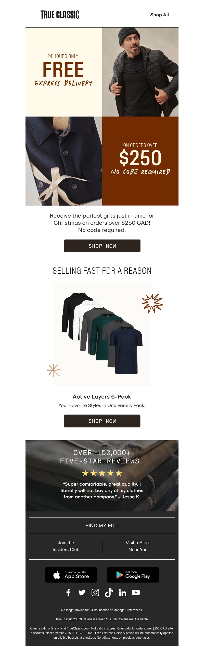This screenshot has height=656, width=204.
Task: Click the first SHOP NOW button under Christmas text
Action: pos(102,246)
